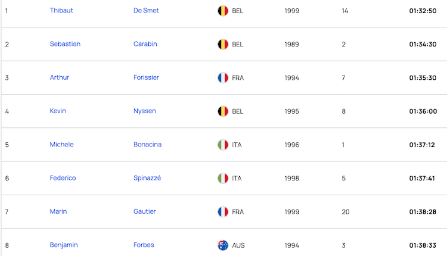Select the Marin first-name link
447x256 pixels.
(58, 211)
